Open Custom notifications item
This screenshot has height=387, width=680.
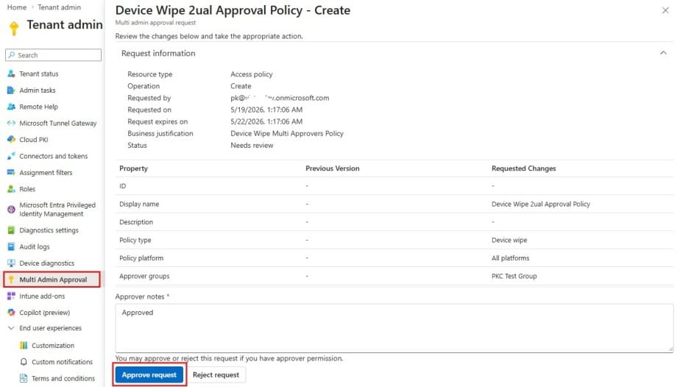click(62, 362)
